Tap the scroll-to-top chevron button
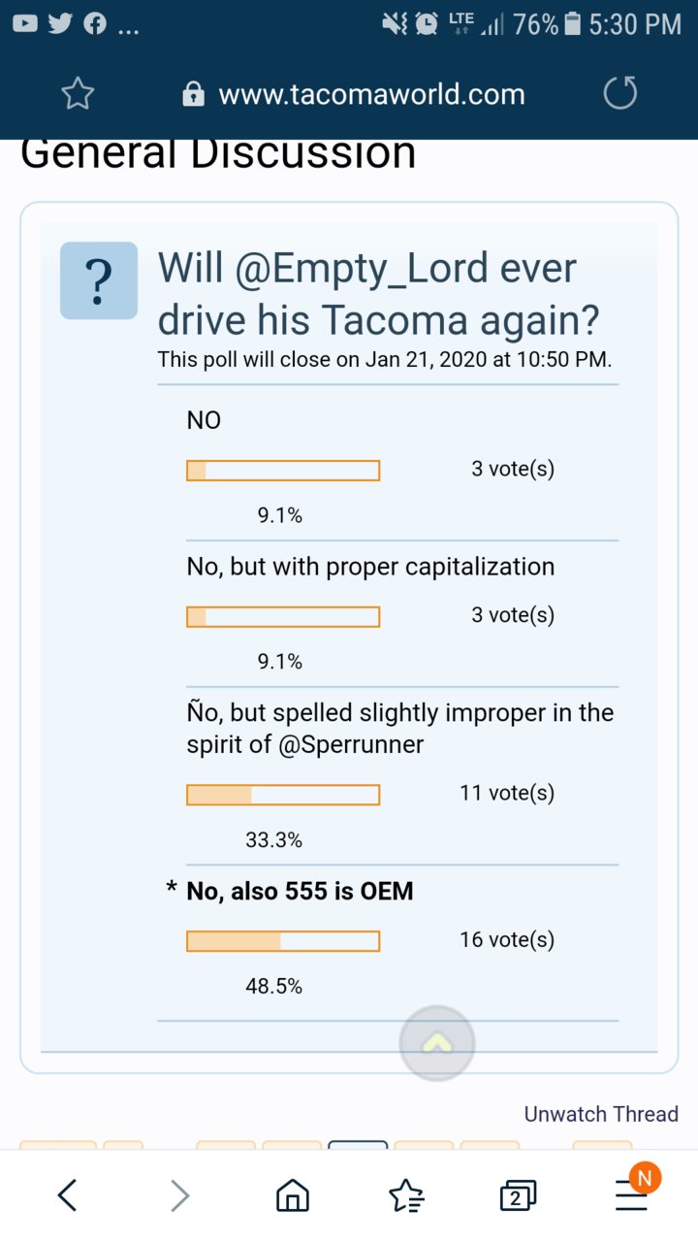This screenshot has height=1242, width=698. (x=437, y=1044)
